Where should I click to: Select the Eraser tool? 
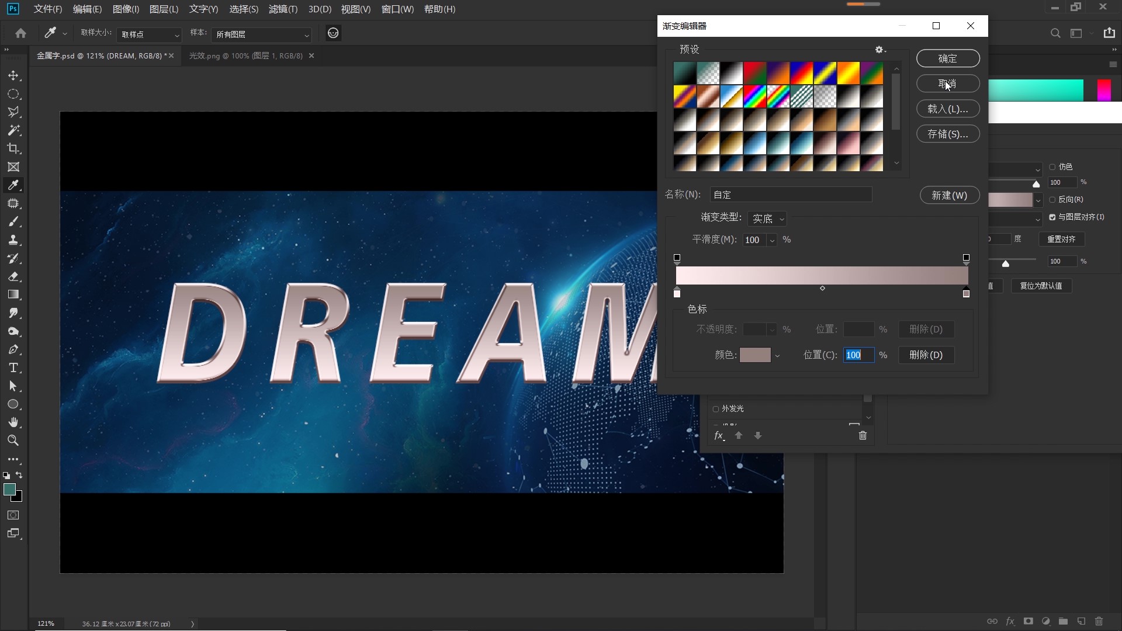click(13, 276)
